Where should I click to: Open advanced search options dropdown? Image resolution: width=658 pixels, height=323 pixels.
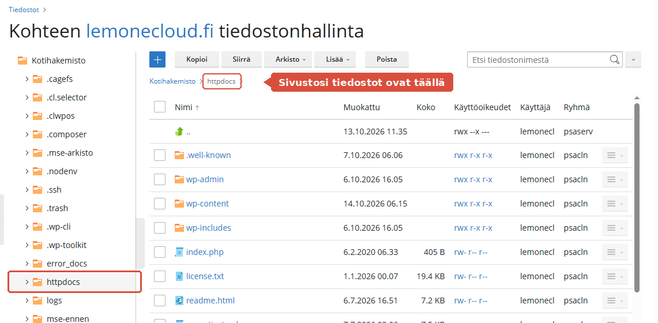(633, 59)
